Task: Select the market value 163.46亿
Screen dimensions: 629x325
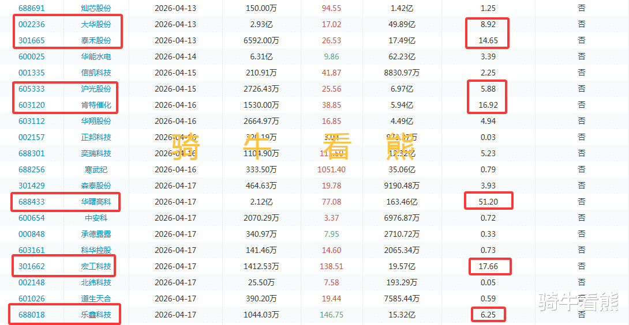Action: [402, 202]
